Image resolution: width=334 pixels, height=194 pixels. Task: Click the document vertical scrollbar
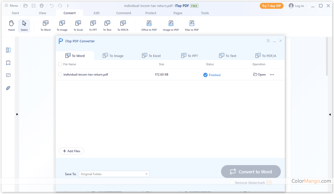click(x=327, y=57)
